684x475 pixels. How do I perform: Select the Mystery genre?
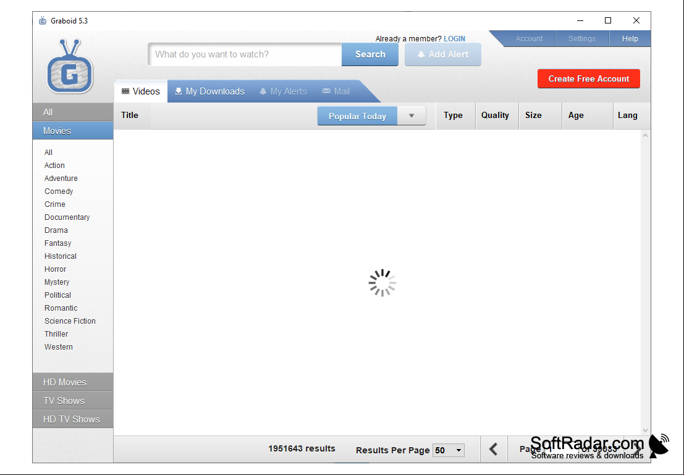click(57, 282)
